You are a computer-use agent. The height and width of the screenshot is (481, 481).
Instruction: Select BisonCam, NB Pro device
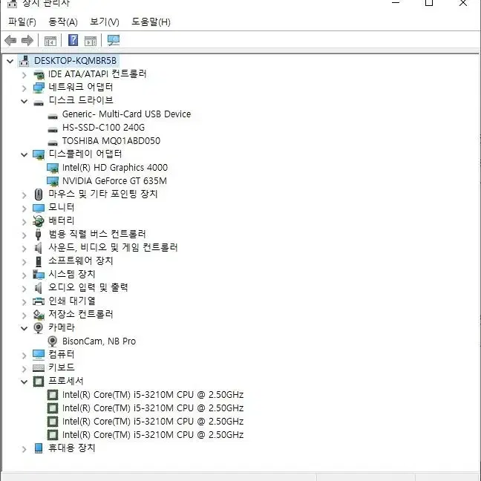pos(99,341)
